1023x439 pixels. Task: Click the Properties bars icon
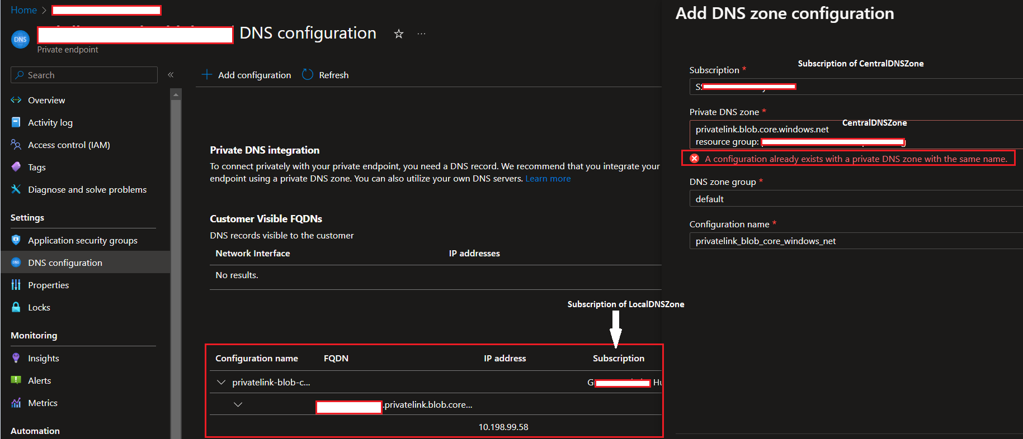click(16, 285)
